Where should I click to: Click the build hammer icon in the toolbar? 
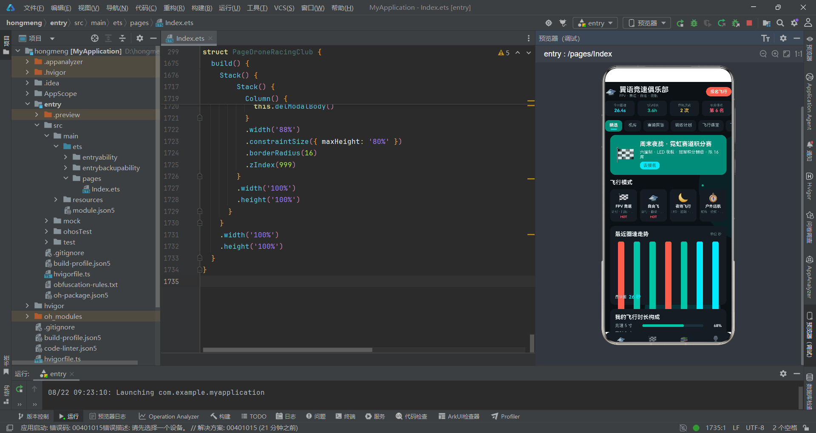click(x=563, y=23)
